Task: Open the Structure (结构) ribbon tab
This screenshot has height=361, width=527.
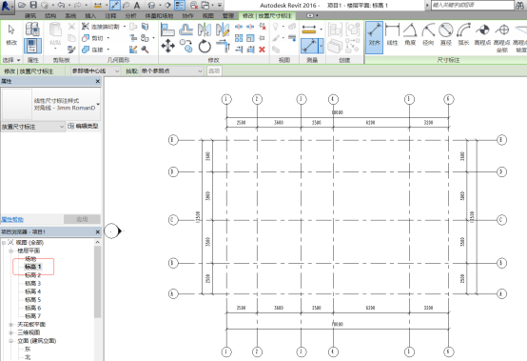Action: point(50,16)
